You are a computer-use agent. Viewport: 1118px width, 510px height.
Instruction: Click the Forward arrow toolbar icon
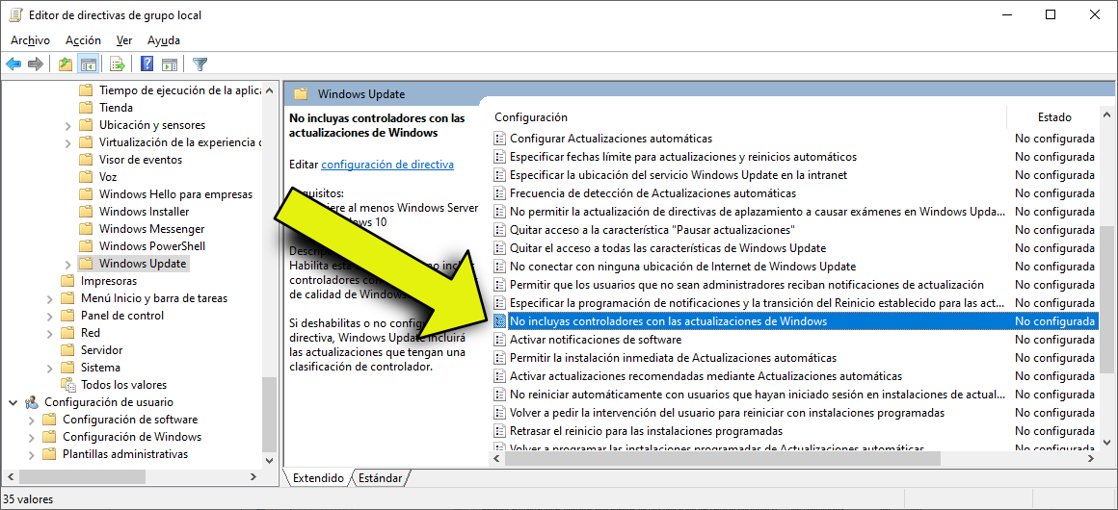tap(35, 64)
